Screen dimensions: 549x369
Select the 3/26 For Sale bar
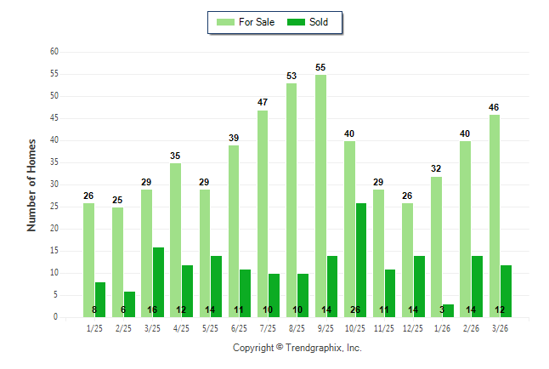tap(495, 215)
